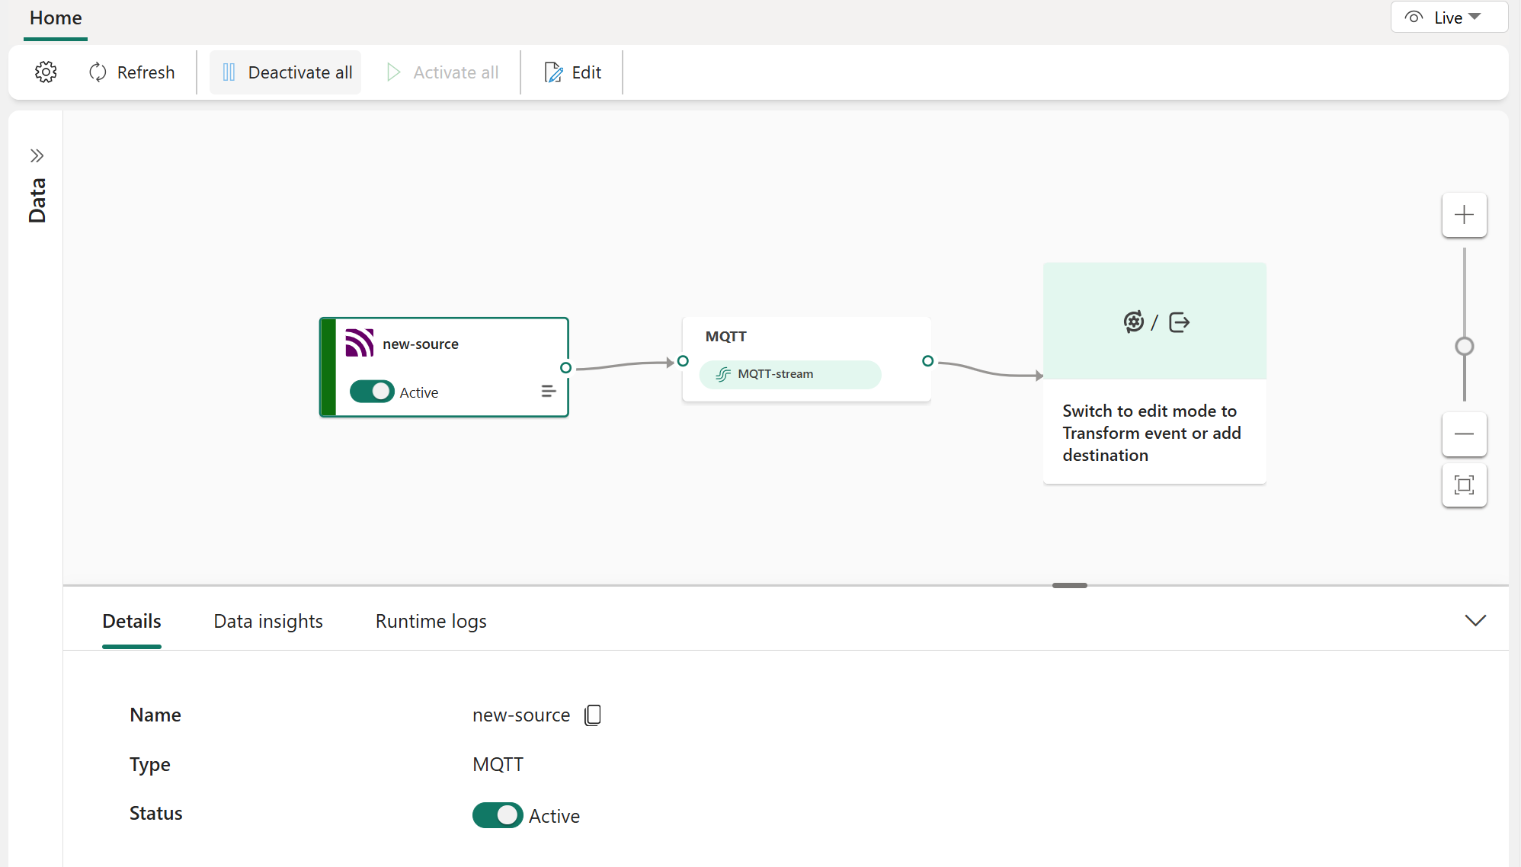The width and height of the screenshot is (1521, 867).
Task: Click the add destination icon
Action: [1179, 322]
